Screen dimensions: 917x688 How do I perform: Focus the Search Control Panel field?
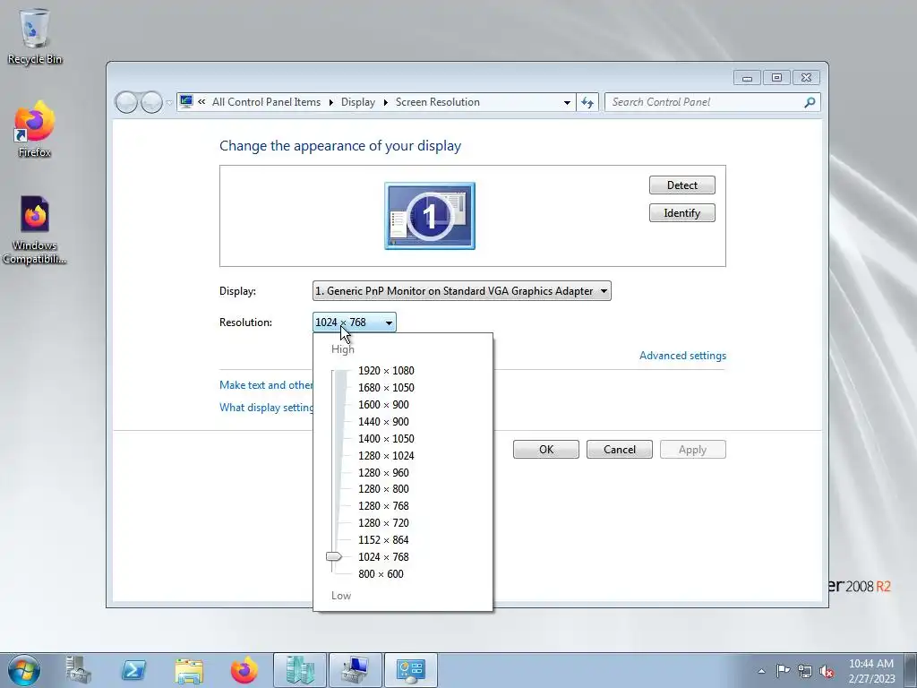click(x=706, y=102)
